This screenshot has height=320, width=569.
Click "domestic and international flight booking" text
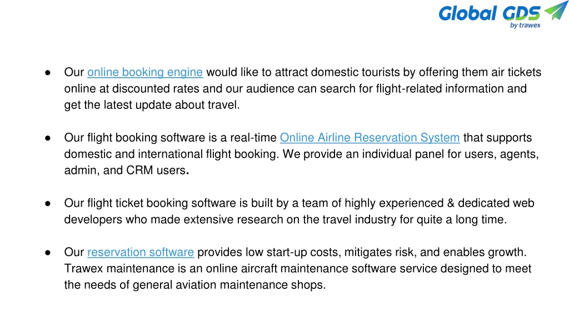click(x=170, y=154)
